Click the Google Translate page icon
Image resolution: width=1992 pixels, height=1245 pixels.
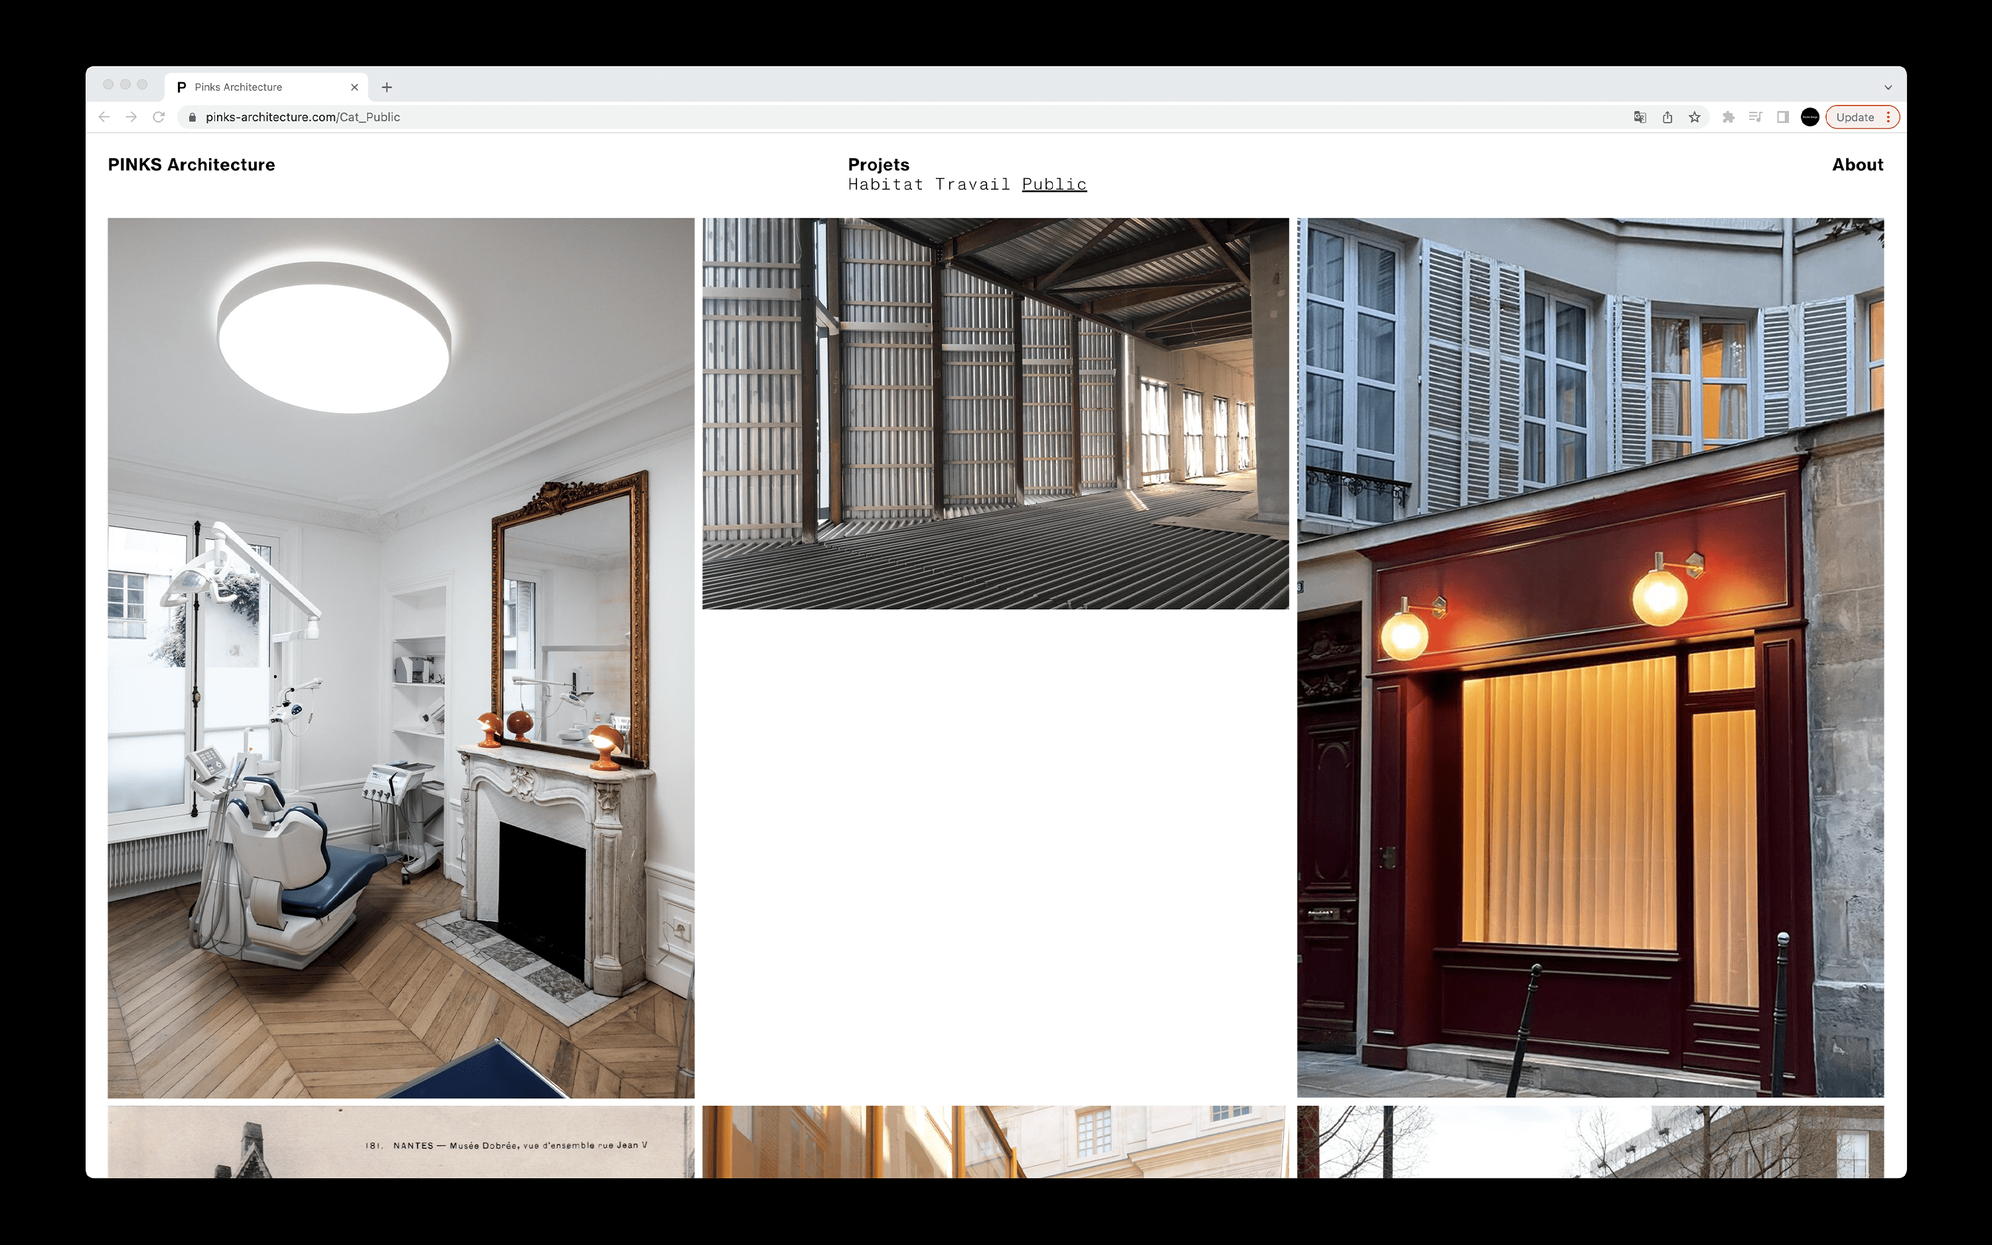(1640, 117)
